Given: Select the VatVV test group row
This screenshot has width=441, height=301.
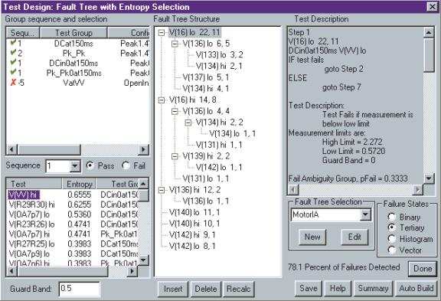Looking at the screenshot, I should [x=78, y=83].
